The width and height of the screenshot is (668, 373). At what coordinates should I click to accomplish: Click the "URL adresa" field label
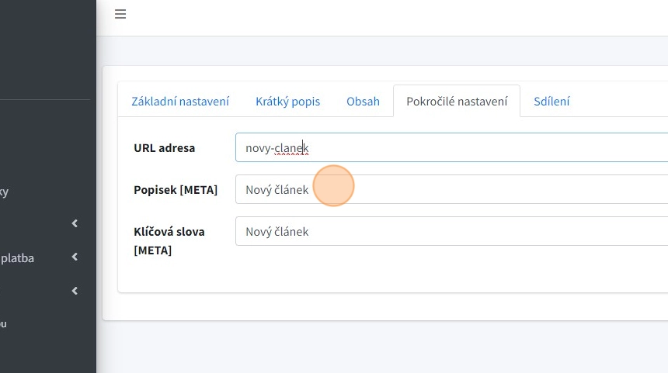point(164,147)
